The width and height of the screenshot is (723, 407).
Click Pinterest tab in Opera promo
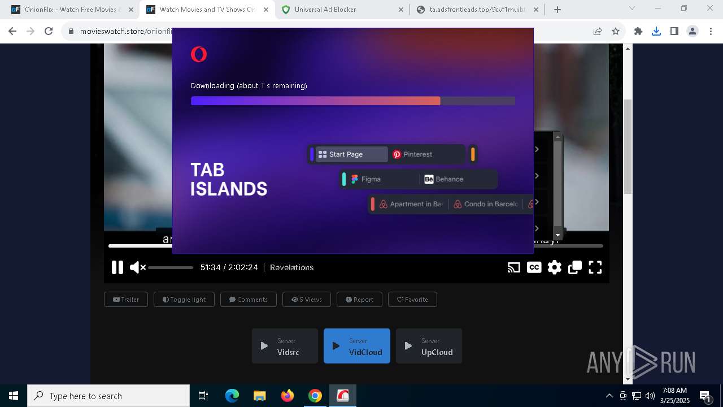pyautogui.click(x=428, y=154)
